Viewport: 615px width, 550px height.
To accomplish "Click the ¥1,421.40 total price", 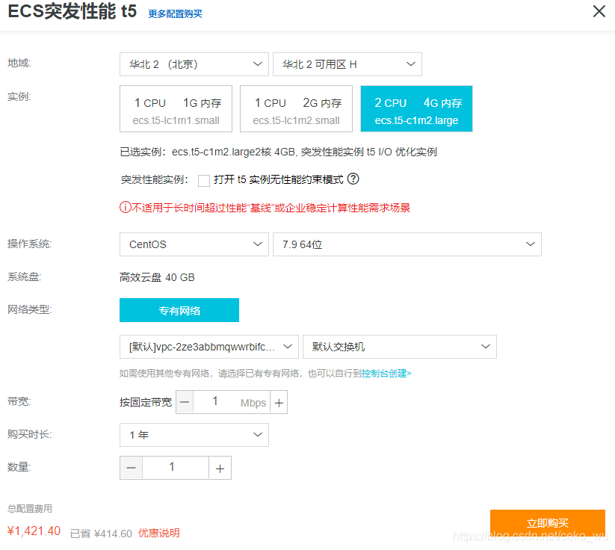I will (x=34, y=531).
